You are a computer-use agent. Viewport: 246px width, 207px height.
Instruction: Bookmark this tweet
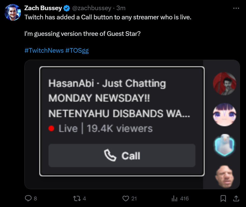tap(223, 198)
